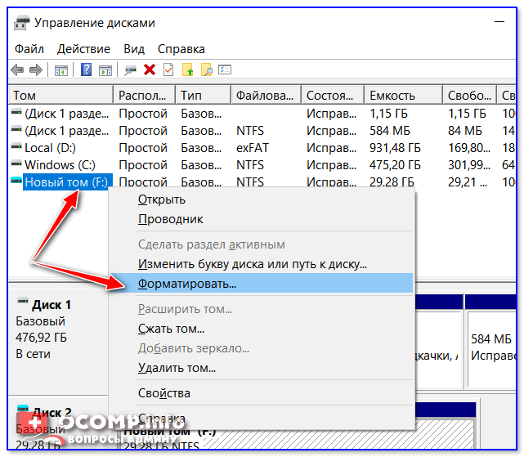The height and width of the screenshot is (457, 524).
Task: Sort by the Распол... column header
Action: [x=145, y=96]
